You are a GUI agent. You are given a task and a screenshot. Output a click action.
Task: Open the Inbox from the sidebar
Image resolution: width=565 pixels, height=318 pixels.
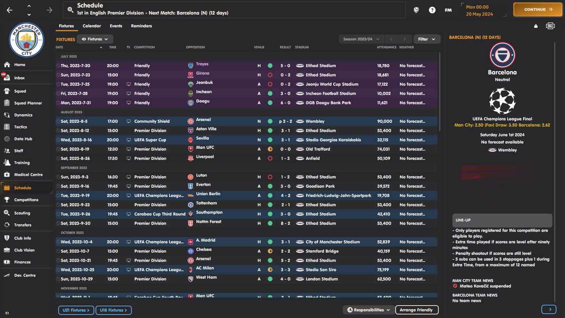[x=19, y=78]
